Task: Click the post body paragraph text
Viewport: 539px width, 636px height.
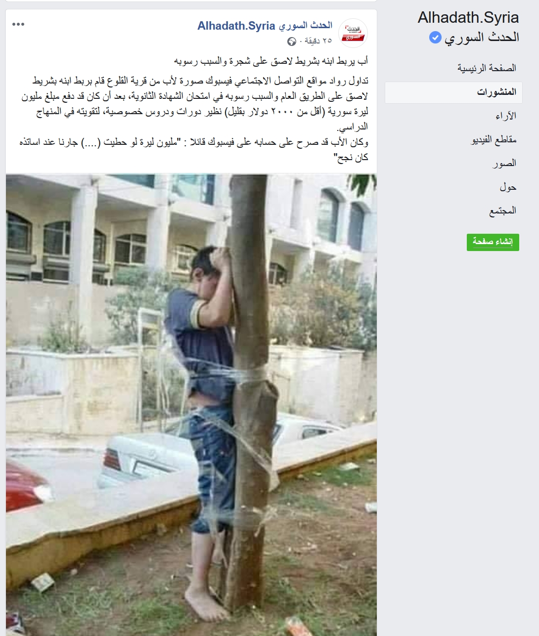Action: point(195,104)
